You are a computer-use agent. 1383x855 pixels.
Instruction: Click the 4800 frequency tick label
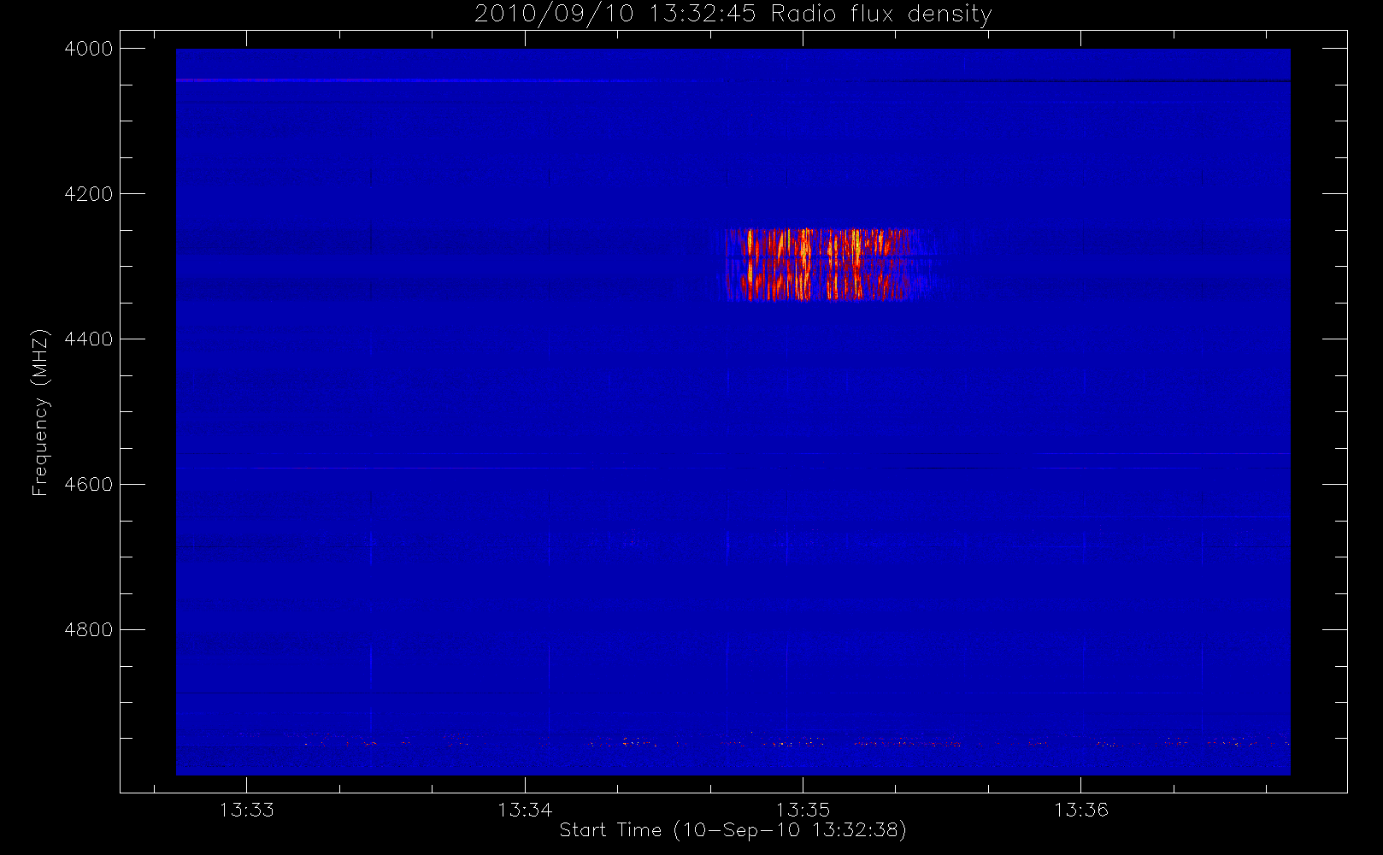coord(89,630)
